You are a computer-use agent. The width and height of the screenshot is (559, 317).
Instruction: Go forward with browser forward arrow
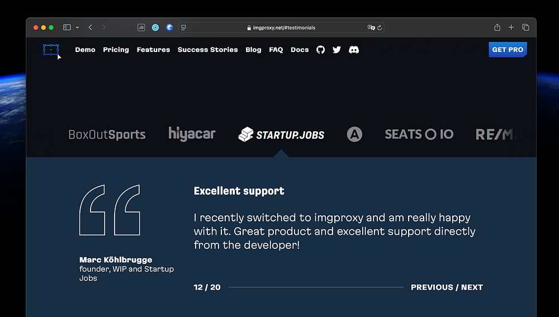pyautogui.click(x=104, y=27)
